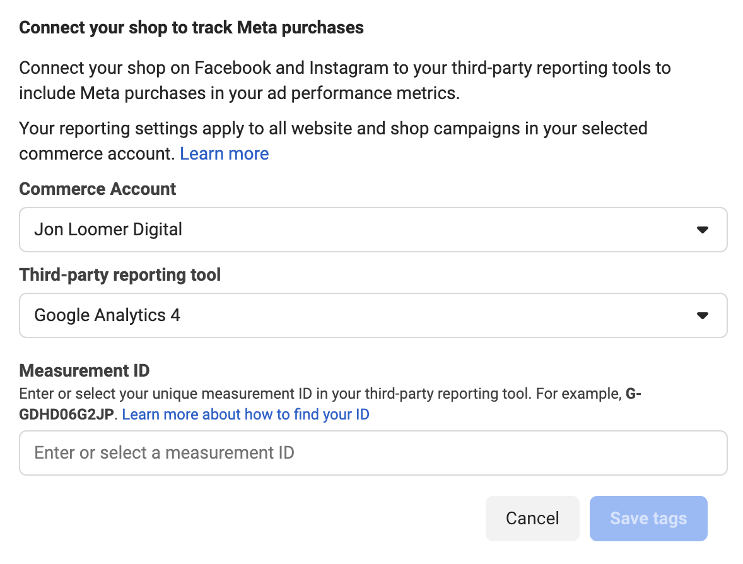The image size is (743, 564).
Task: Open the Commerce Account dropdown
Action: point(373,230)
